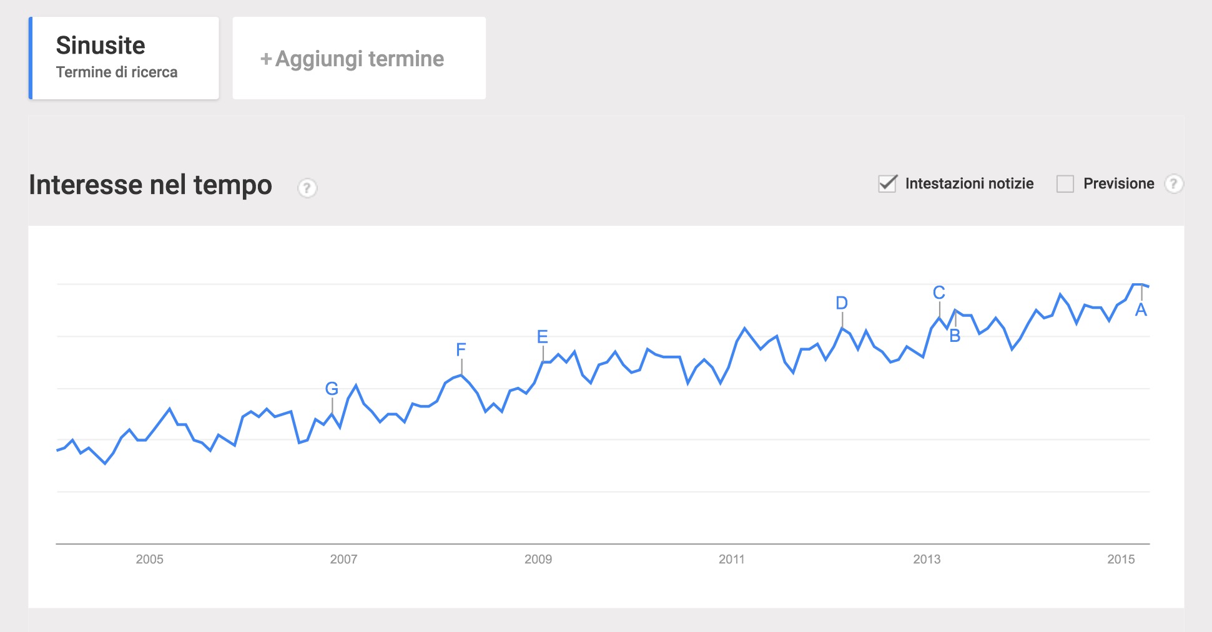Click the help icon next to Previsione
This screenshot has height=632, width=1212.
pyautogui.click(x=1174, y=183)
